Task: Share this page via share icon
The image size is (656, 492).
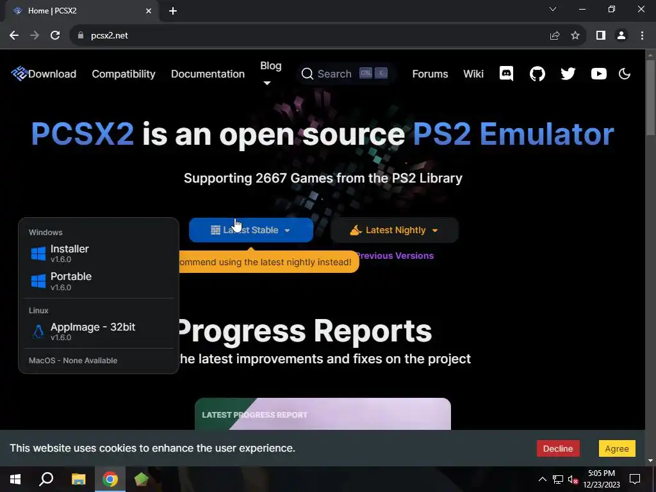Action: pyautogui.click(x=555, y=35)
